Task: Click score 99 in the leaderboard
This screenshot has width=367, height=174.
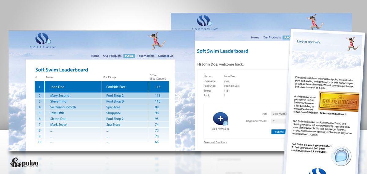Action: (157, 107)
